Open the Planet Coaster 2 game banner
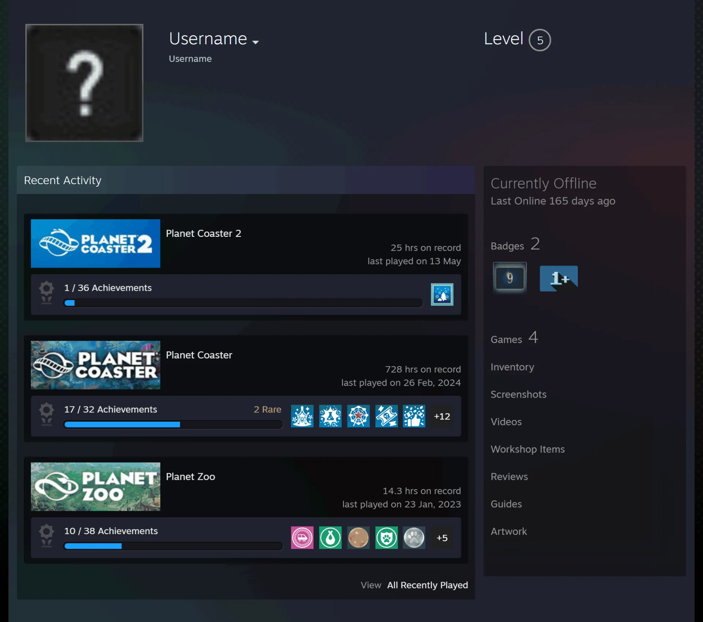 click(x=96, y=243)
